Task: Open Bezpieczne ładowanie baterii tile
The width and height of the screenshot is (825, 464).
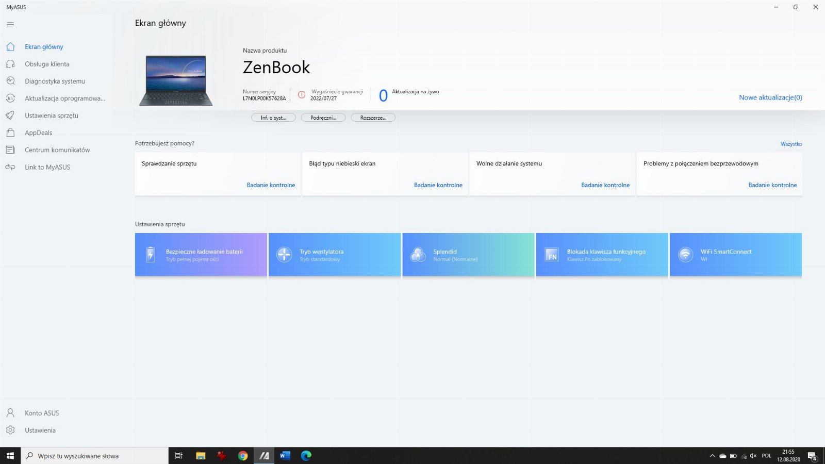Action: pos(201,255)
